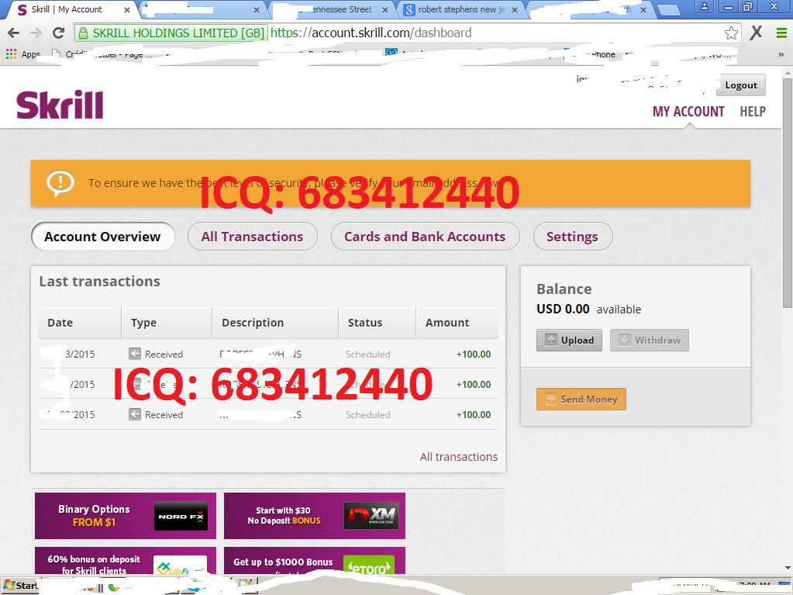This screenshot has width=793, height=595.
Task: Click the address bar URL
Action: (371, 33)
